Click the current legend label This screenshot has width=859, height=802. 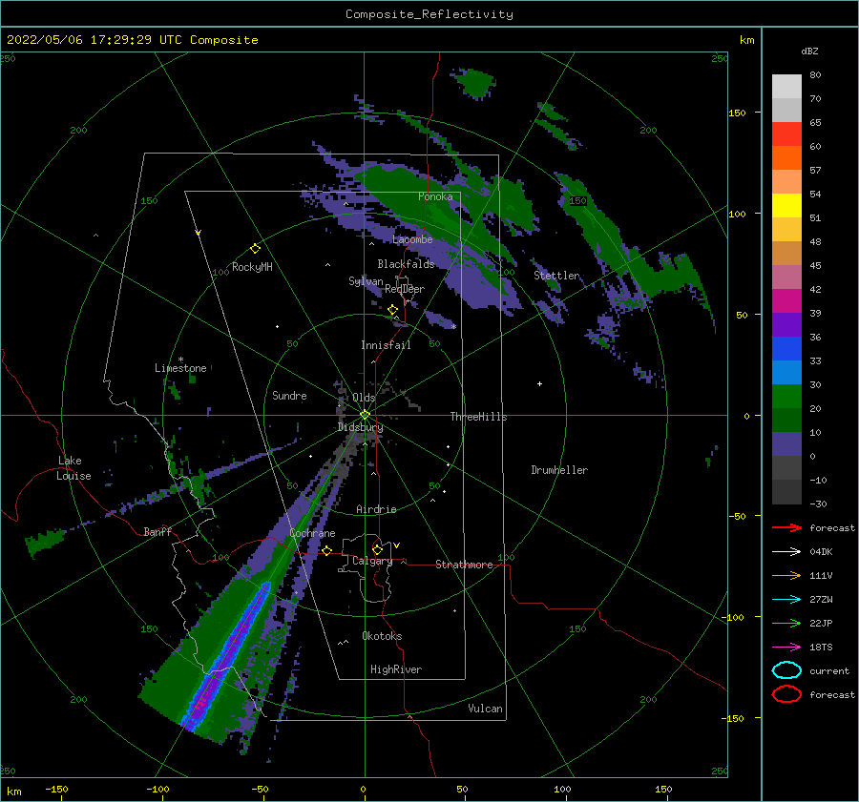(828, 671)
